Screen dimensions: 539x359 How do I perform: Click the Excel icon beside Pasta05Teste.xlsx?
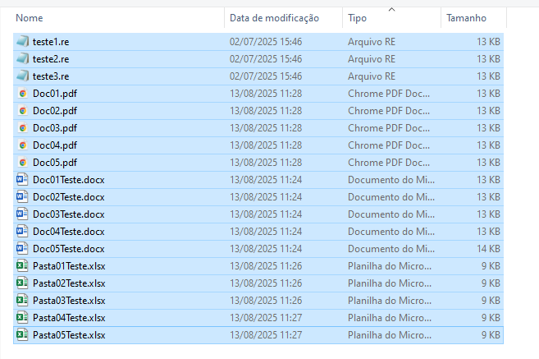pyautogui.click(x=22, y=334)
